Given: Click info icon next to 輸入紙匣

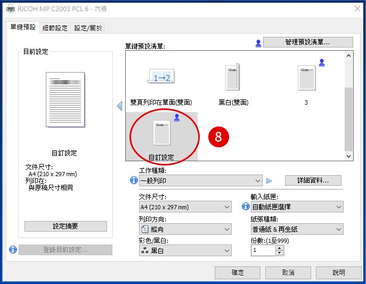Looking at the screenshot, I should (x=246, y=207).
